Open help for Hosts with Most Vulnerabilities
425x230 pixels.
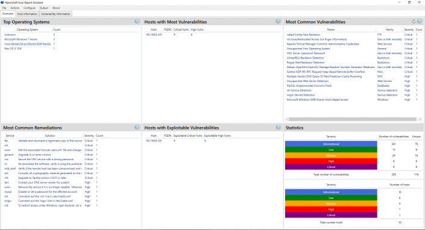(x=278, y=22)
